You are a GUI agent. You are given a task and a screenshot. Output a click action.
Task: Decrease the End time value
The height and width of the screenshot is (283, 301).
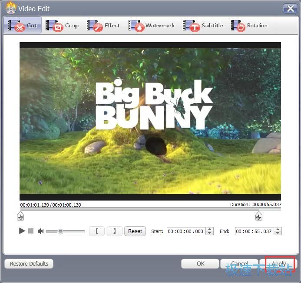click(278, 233)
